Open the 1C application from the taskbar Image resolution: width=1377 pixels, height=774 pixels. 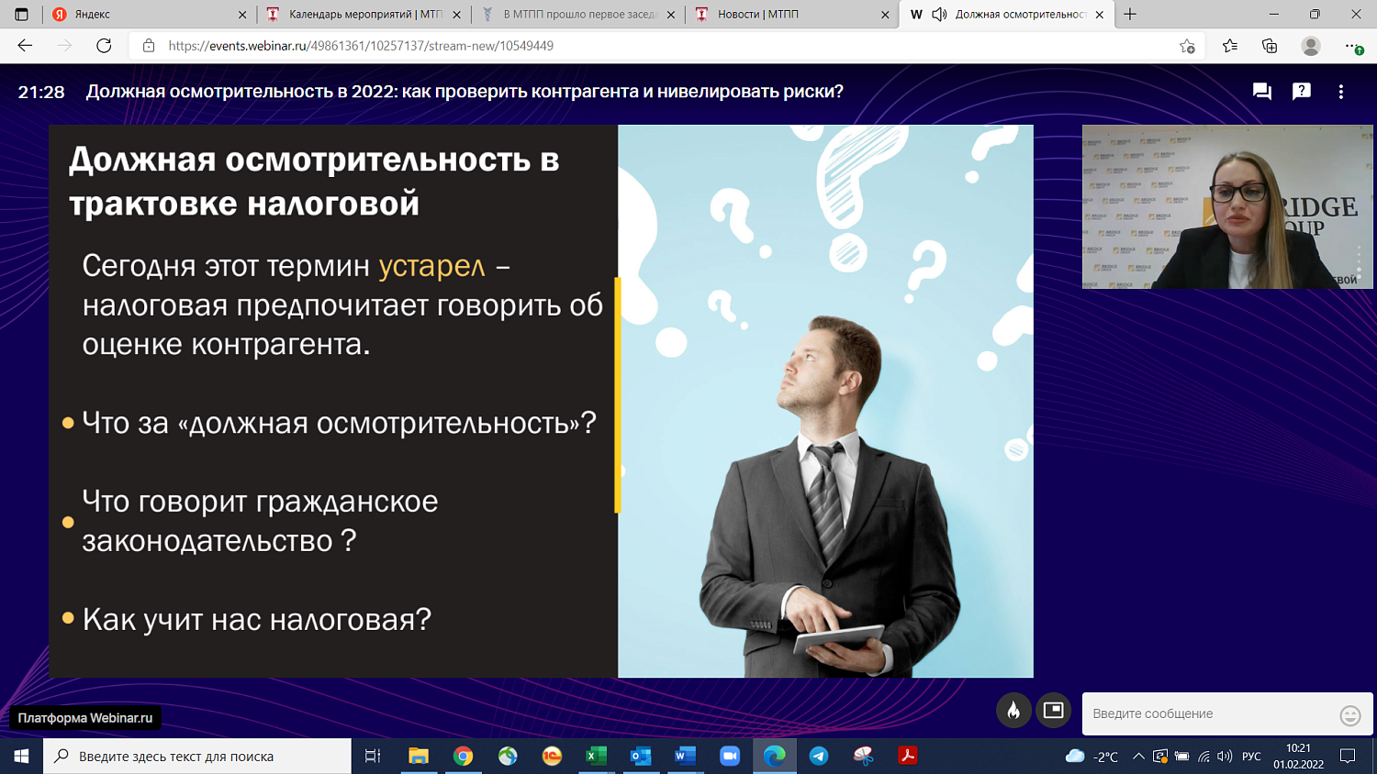[x=552, y=757]
